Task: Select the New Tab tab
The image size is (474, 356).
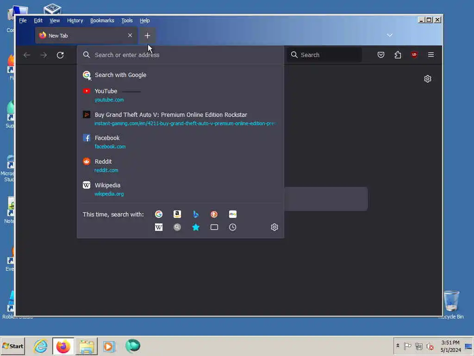Action: pyautogui.click(x=86, y=35)
